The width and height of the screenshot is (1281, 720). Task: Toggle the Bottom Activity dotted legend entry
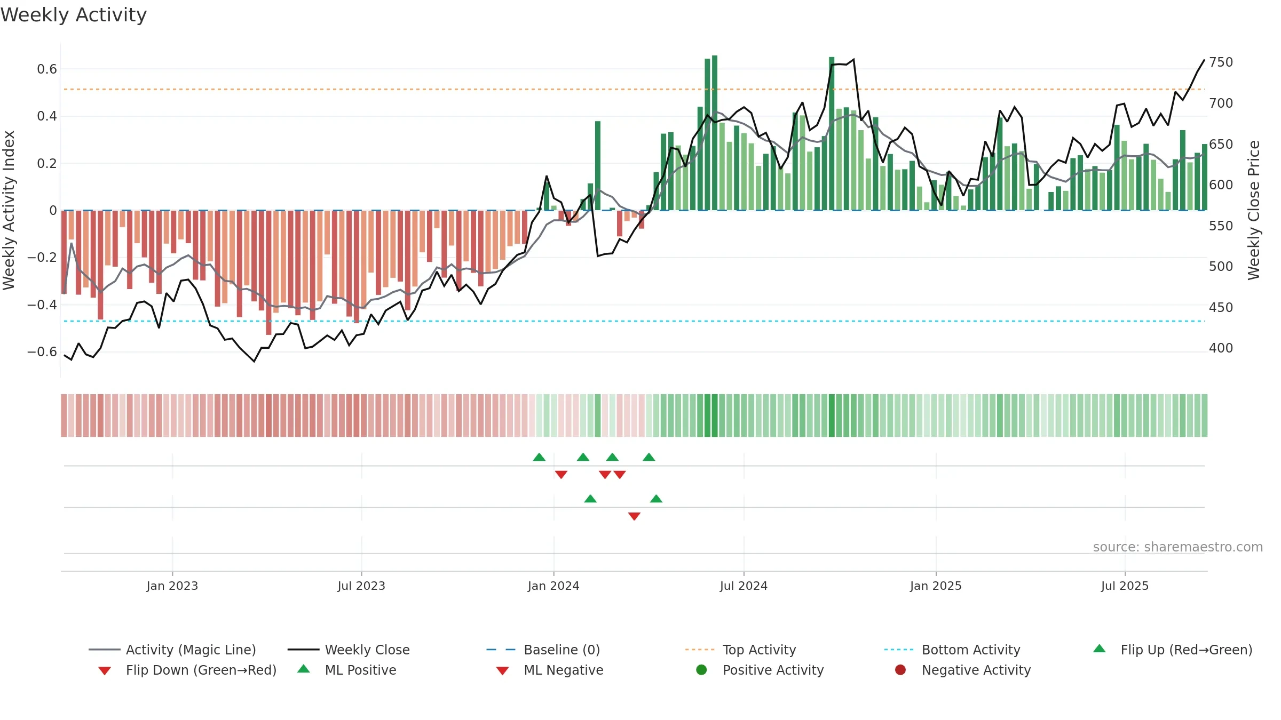[x=952, y=650]
